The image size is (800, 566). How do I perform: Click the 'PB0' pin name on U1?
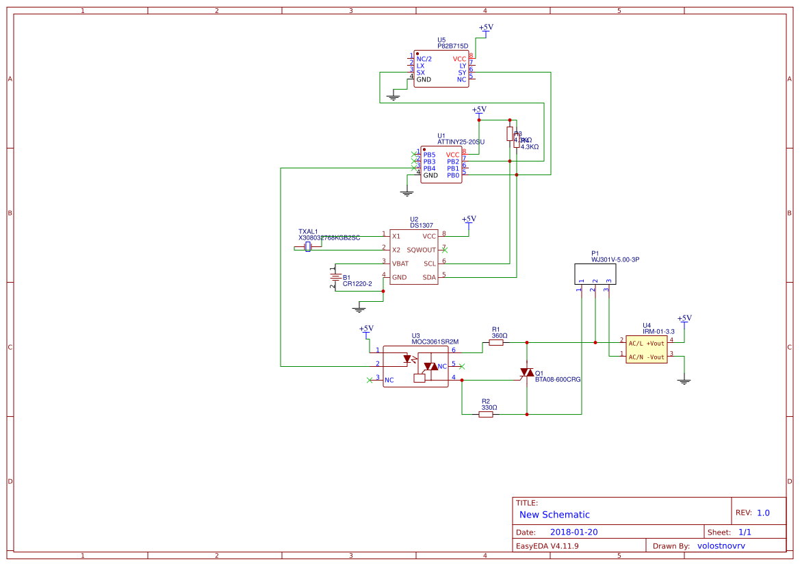click(453, 176)
